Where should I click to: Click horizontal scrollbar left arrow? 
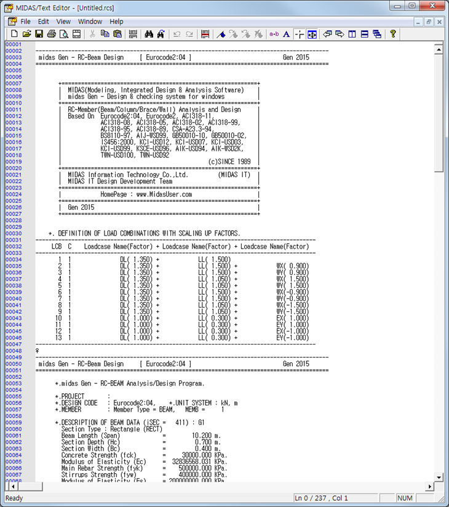point(12,486)
